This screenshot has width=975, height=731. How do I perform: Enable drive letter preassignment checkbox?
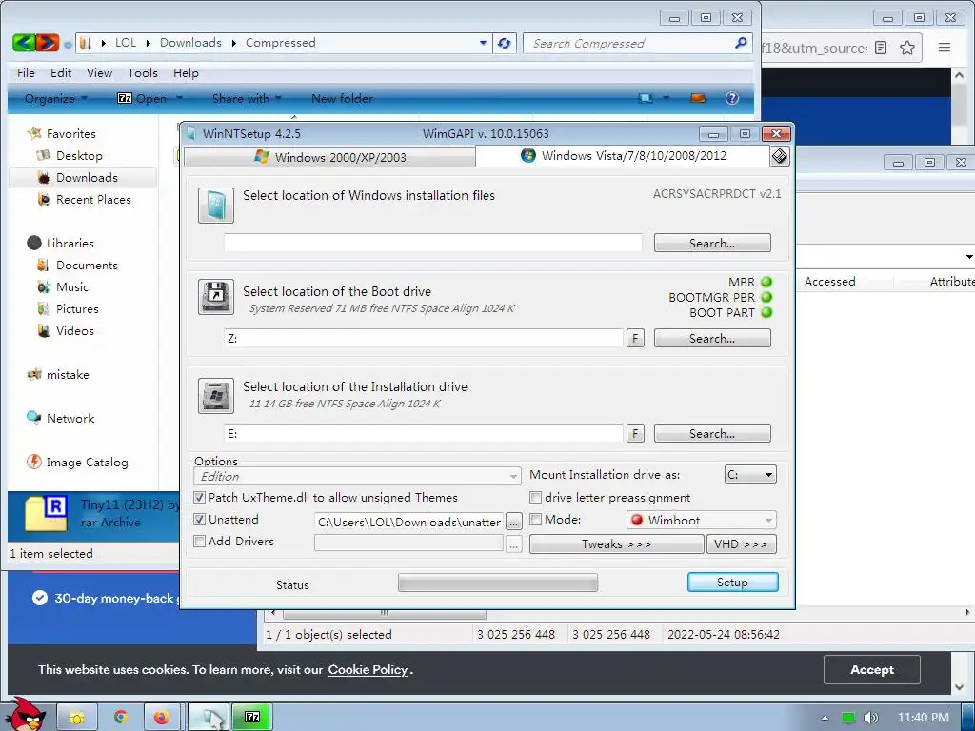click(x=535, y=497)
